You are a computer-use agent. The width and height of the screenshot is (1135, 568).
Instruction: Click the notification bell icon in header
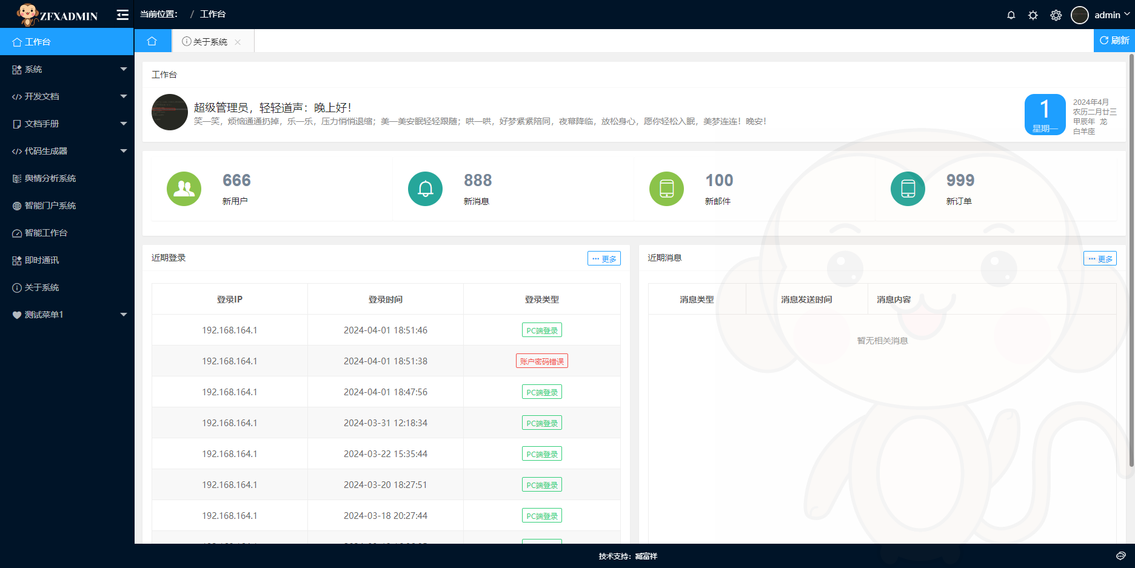coord(1011,15)
